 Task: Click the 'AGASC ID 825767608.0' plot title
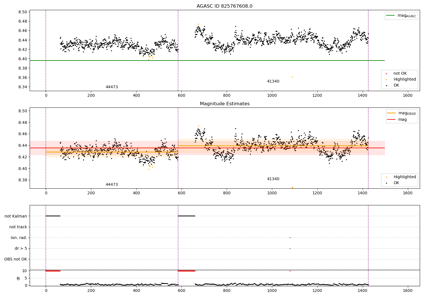tap(224, 6)
